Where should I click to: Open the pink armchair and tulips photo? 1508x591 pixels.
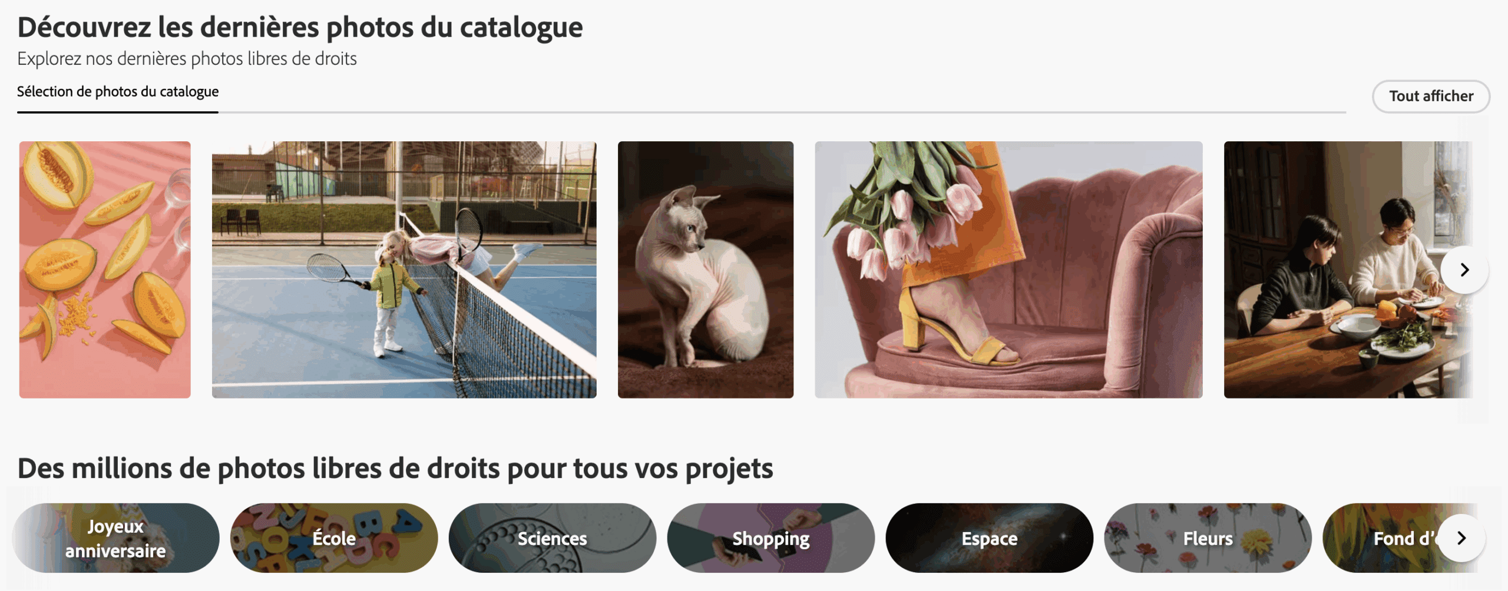point(1008,270)
